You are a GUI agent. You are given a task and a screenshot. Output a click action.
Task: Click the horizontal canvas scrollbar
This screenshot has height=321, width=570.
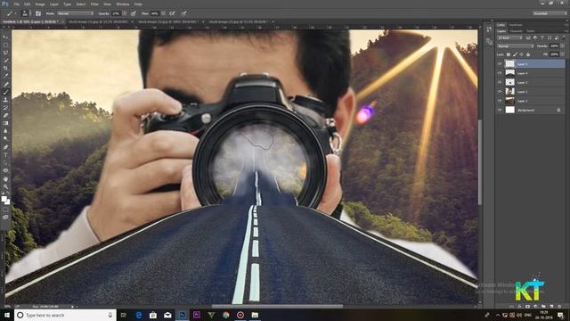277,307
